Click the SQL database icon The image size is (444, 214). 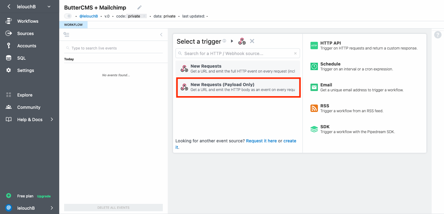point(9,58)
